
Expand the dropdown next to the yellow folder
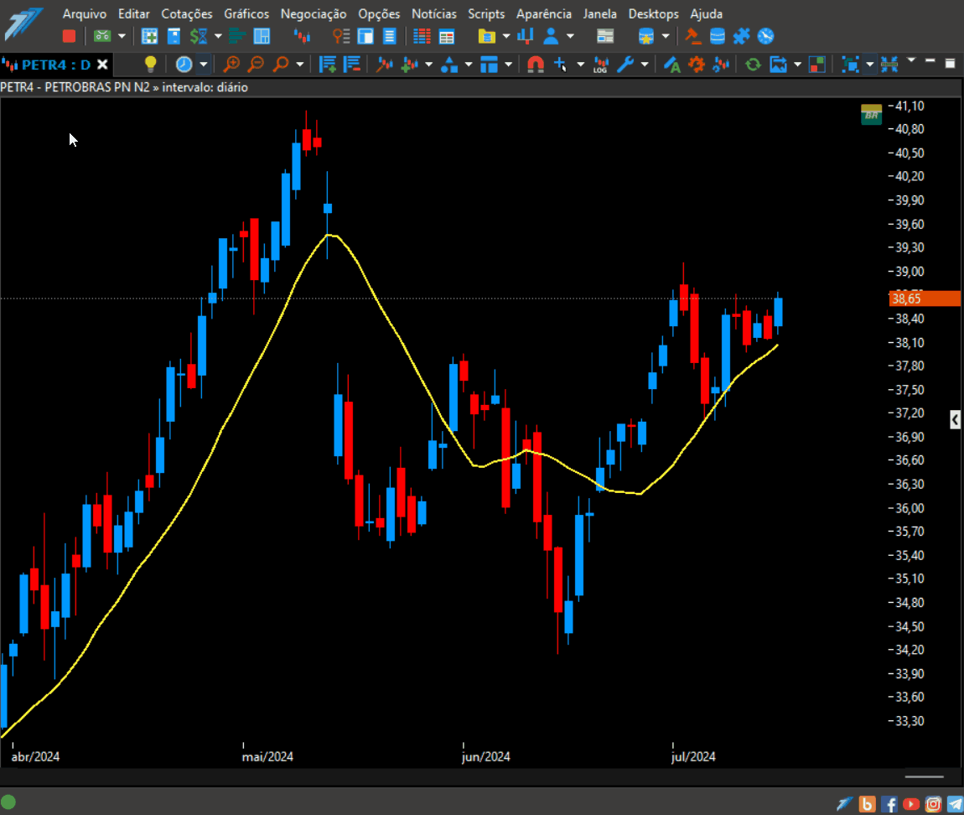click(506, 36)
